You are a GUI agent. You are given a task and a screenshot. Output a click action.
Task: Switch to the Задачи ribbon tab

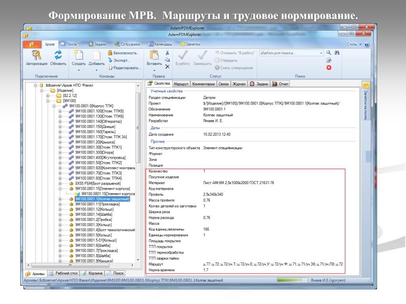point(98,44)
